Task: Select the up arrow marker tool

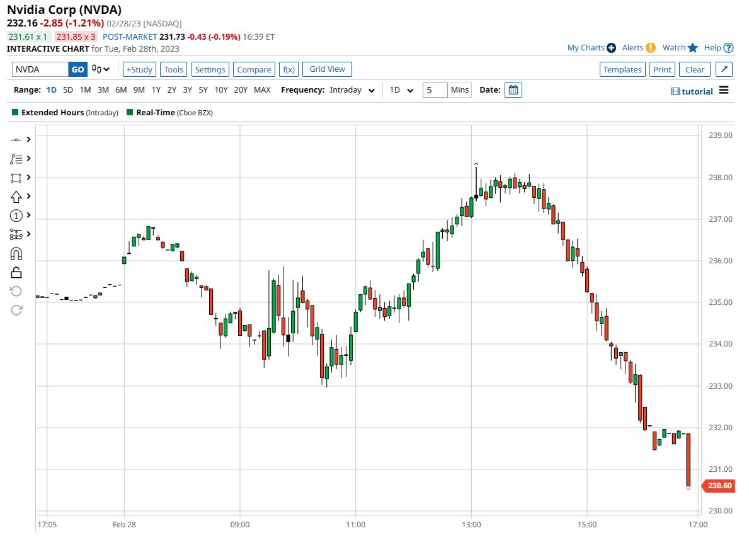Action: [x=16, y=197]
